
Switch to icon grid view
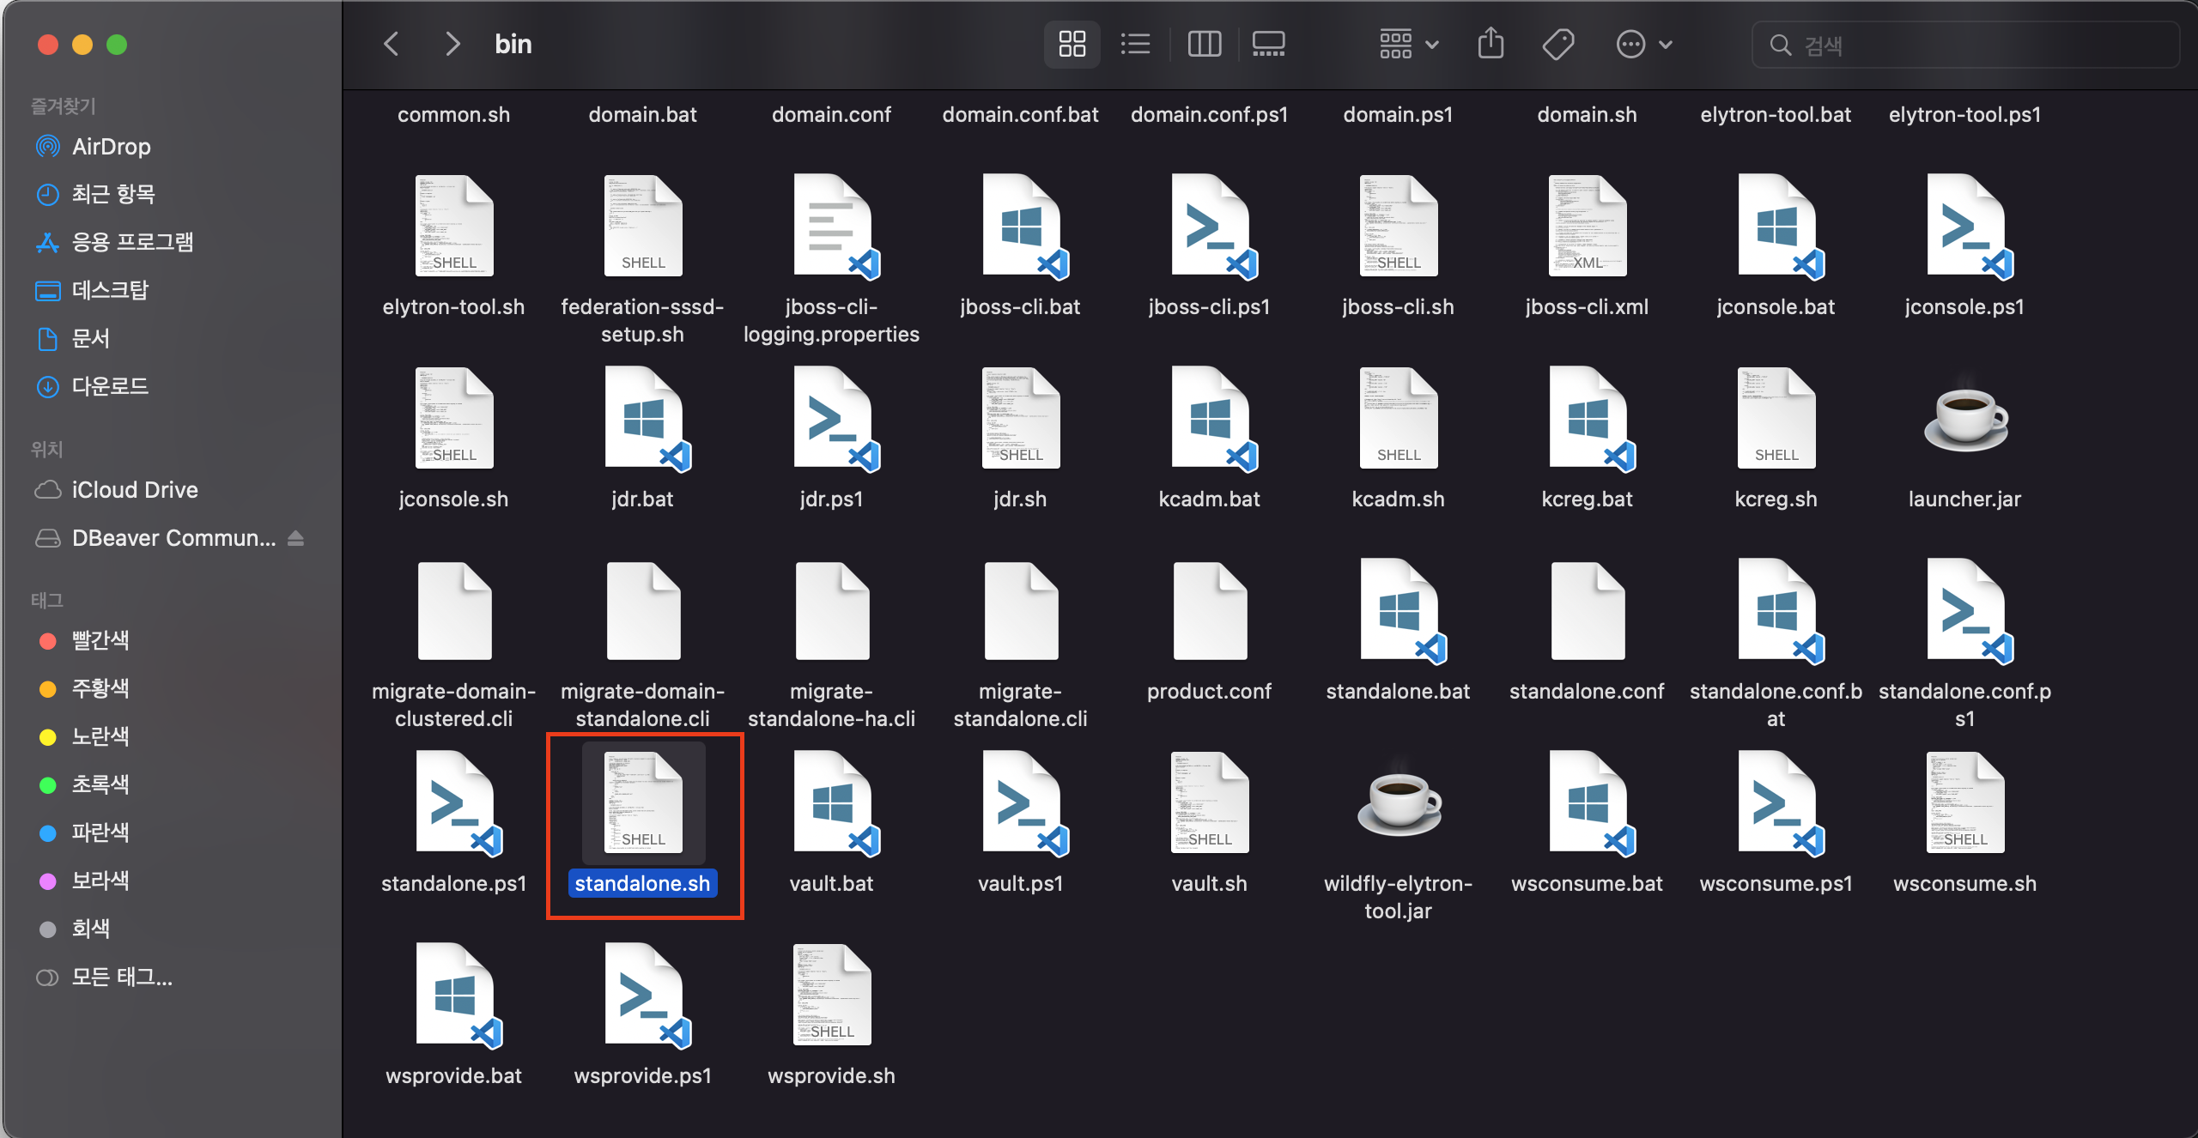pyautogui.click(x=1072, y=44)
